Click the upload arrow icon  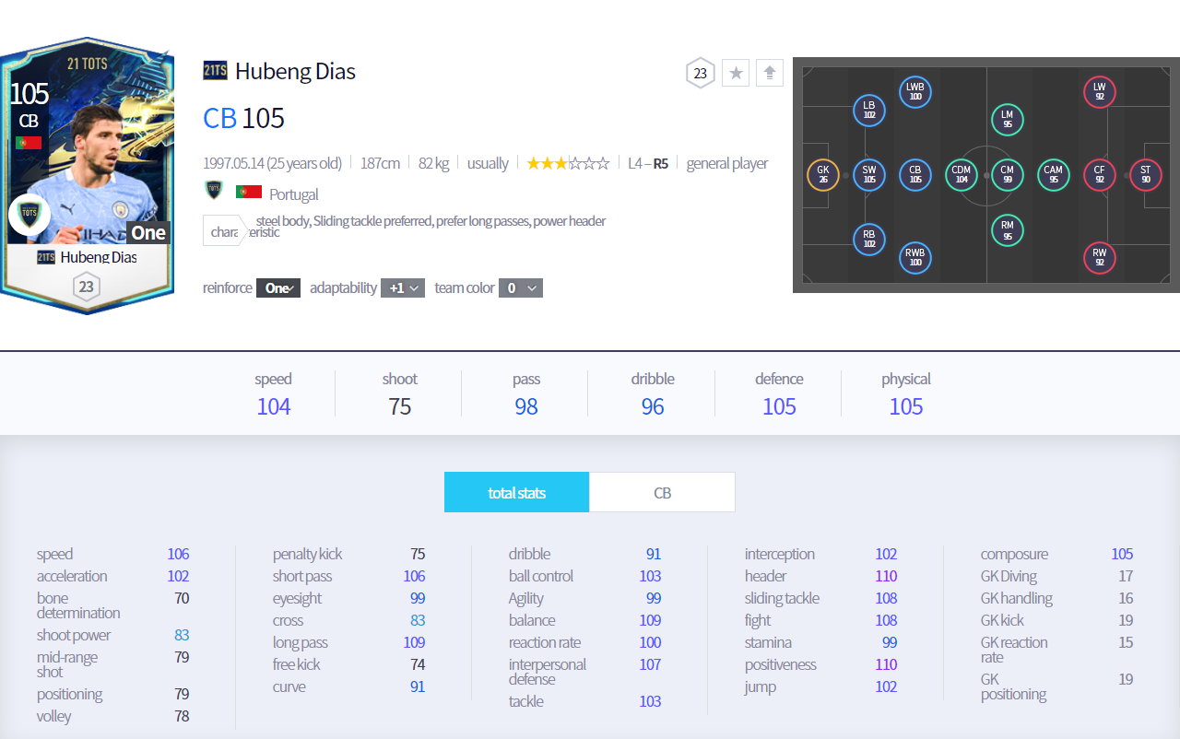click(770, 73)
